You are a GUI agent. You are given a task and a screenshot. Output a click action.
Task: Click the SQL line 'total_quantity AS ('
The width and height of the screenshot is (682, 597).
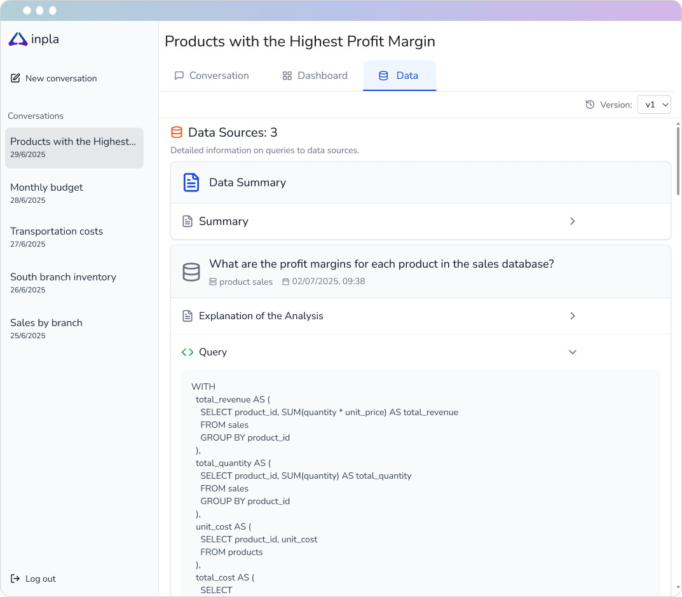pyautogui.click(x=233, y=463)
